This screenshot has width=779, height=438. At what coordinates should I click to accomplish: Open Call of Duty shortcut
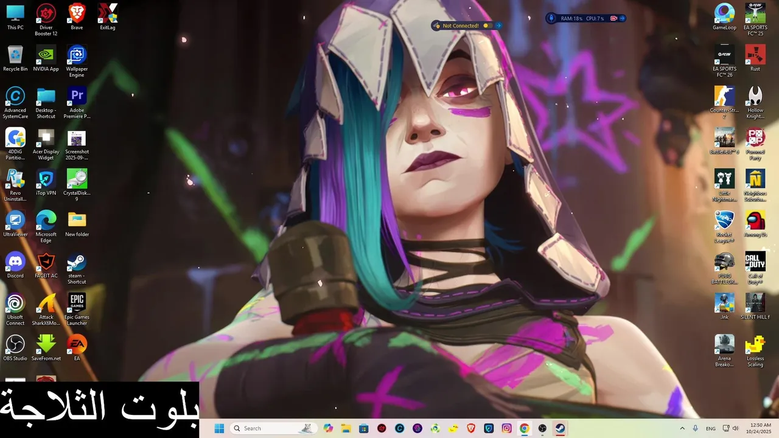tap(755, 268)
